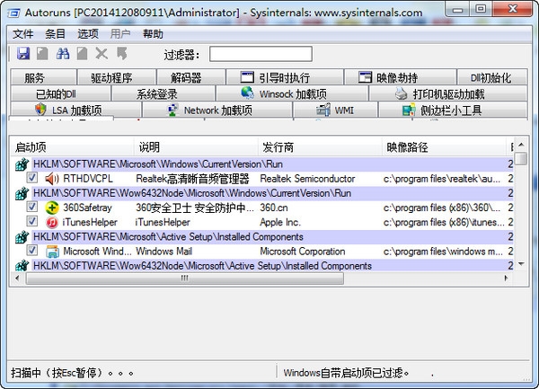Switch to the WMI tab

coord(335,110)
